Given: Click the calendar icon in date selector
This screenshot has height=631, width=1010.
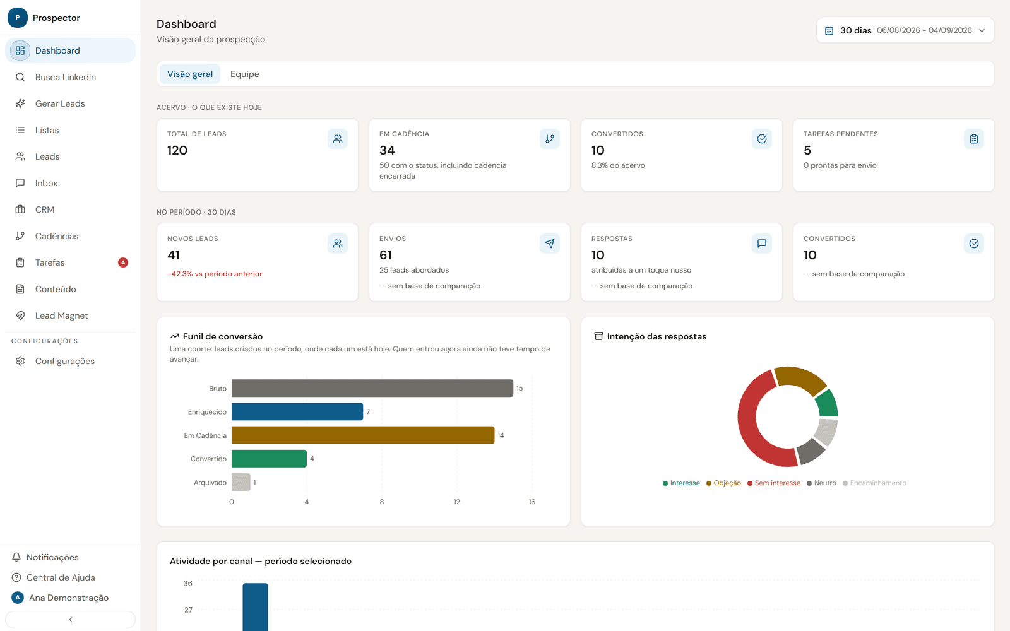Looking at the screenshot, I should 829,30.
